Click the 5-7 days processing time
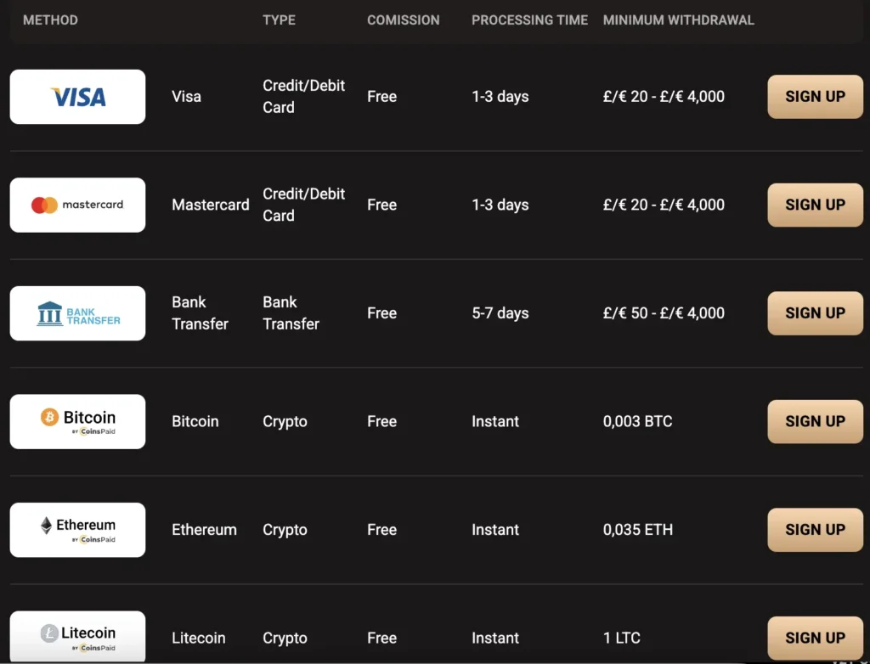This screenshot has height=664, width=870. [500, 313]
